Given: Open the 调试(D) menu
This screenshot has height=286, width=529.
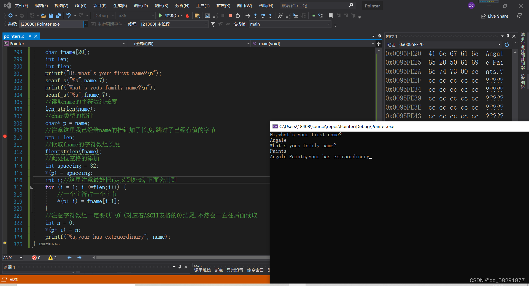Looking at the screenshot, I should click(141, 6).
